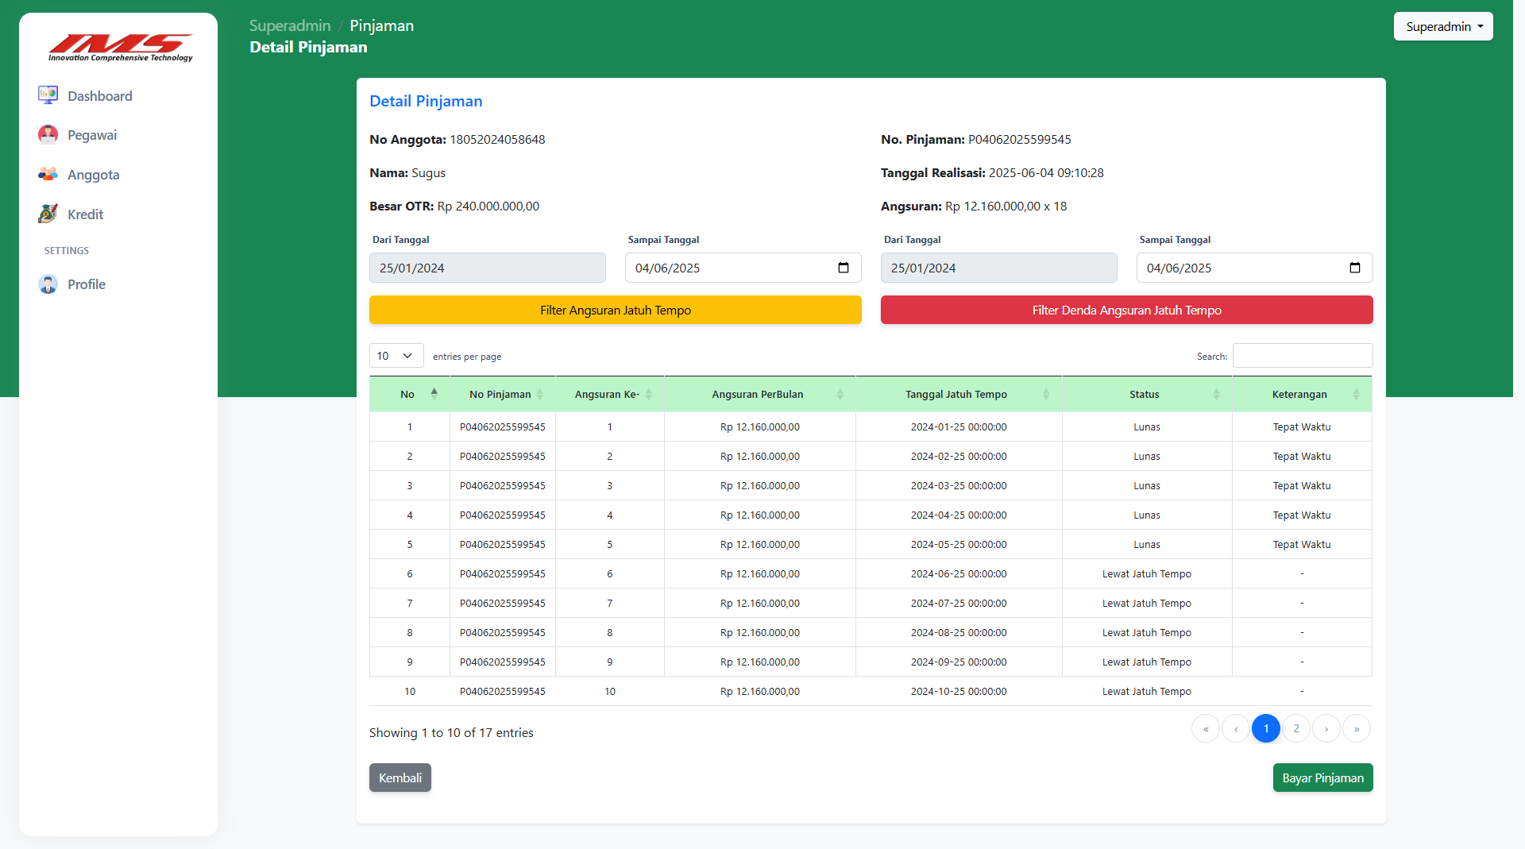Screen dimensions: 1525x849
Task: Click Lewat Jatuh Tempo status in row 9
Action: point(1147,662)
